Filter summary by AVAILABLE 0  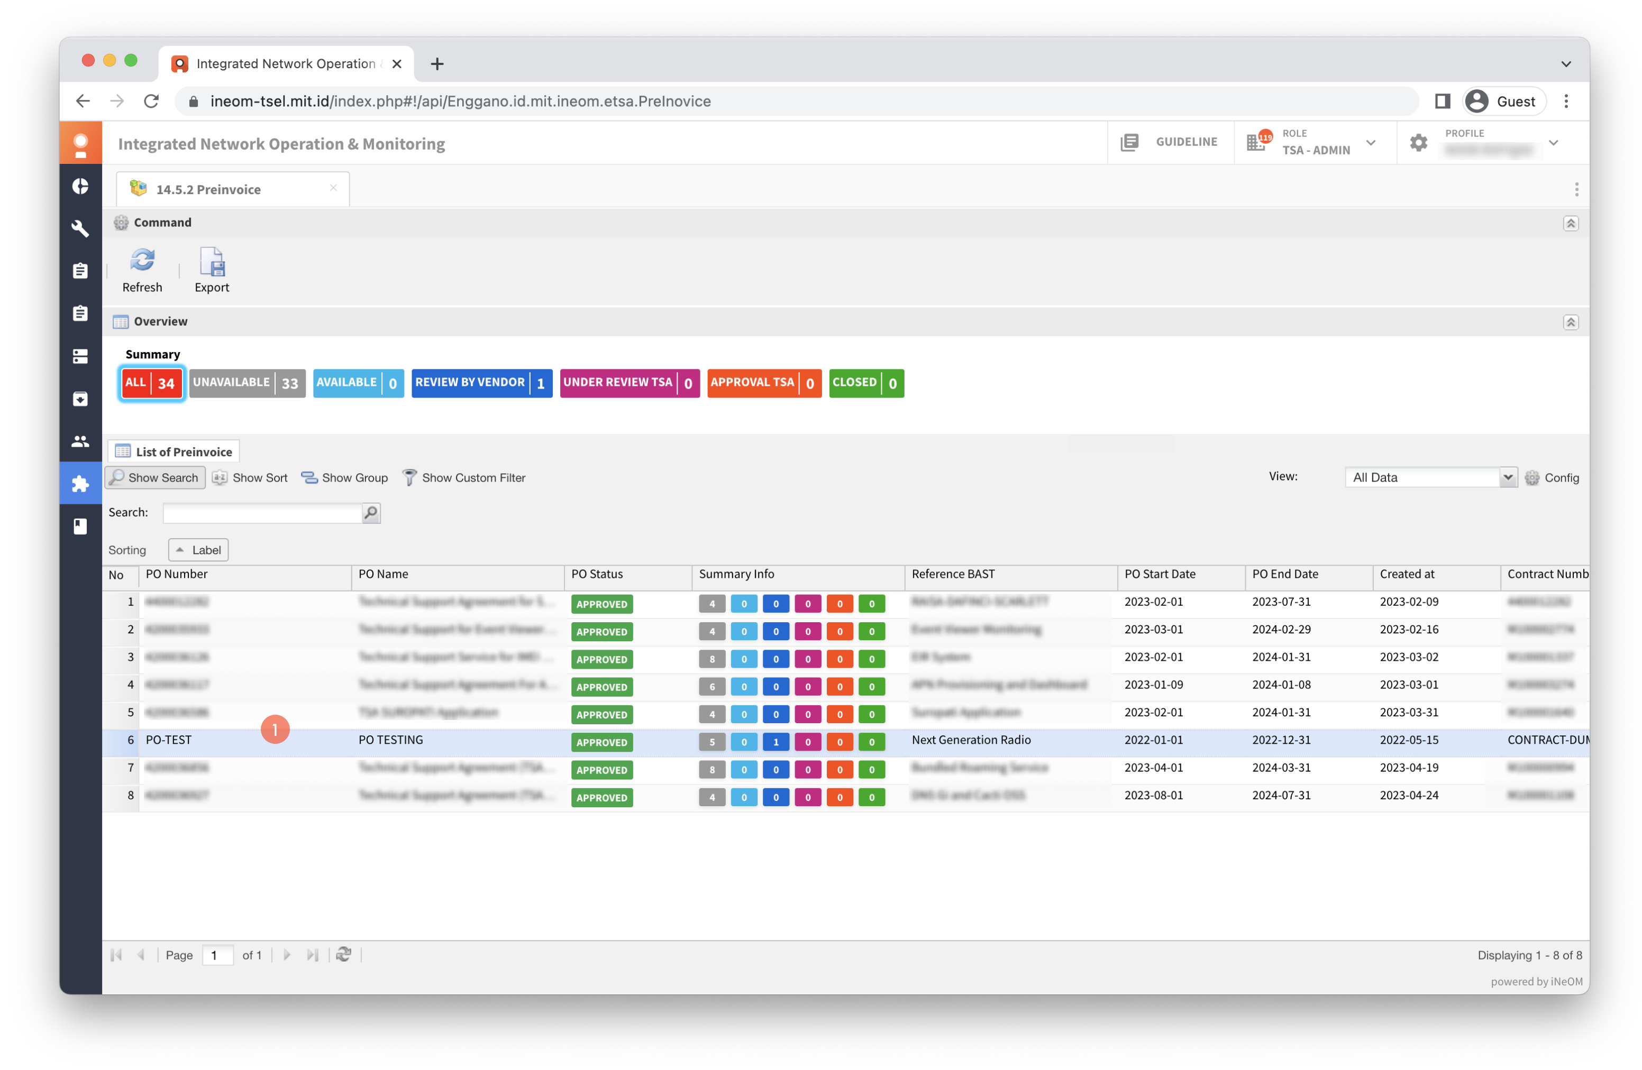pos(358,383)
